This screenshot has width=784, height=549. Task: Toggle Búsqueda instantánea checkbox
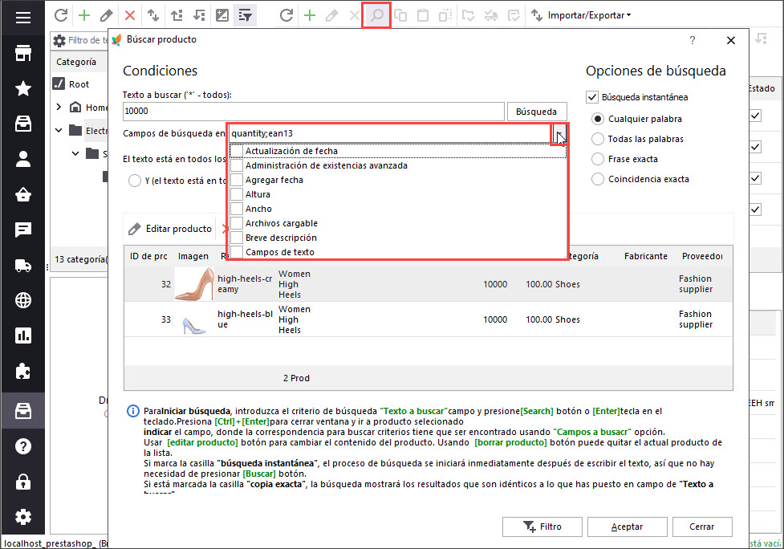pyautogui.click(x=592, y=97)
